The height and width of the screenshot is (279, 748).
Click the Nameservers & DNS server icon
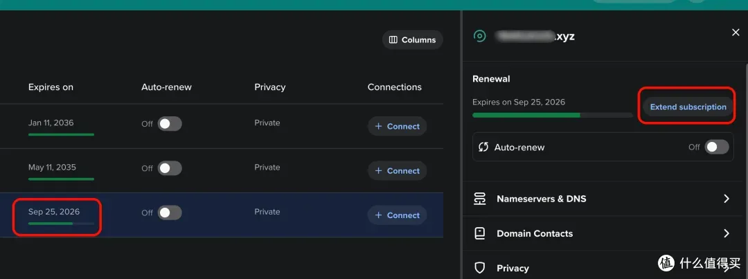click(x=479, y=199)
